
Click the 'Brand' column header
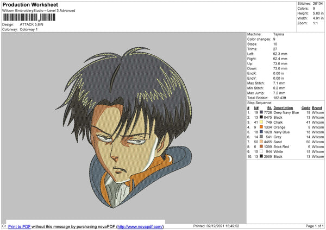(x=317, y=108)
